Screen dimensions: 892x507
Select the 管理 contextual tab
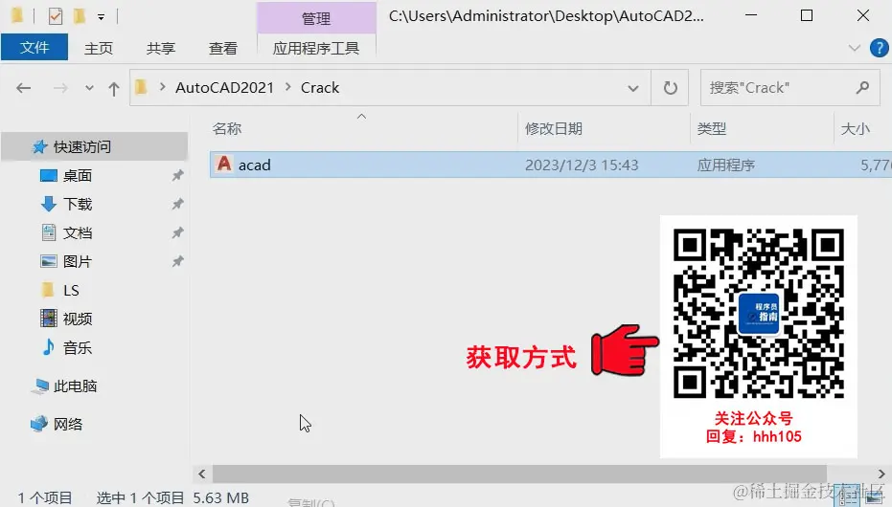tap(316, 19)
